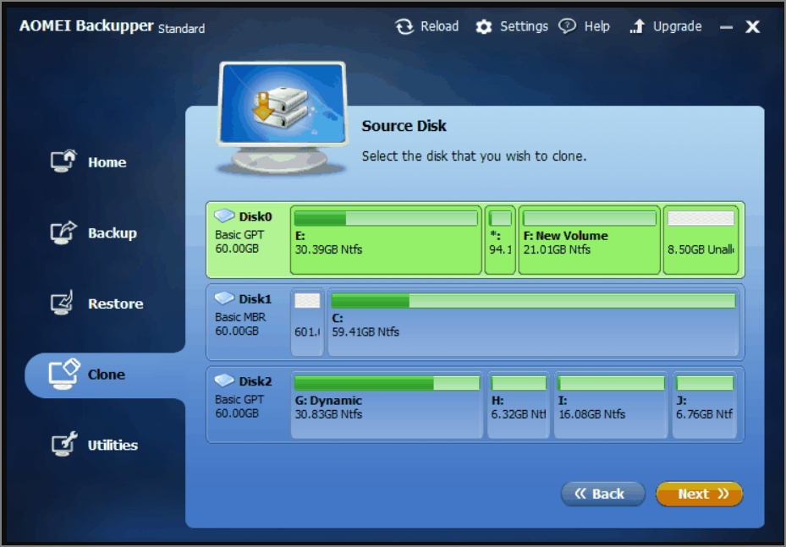Open the Backup section label

click(112, 233)
